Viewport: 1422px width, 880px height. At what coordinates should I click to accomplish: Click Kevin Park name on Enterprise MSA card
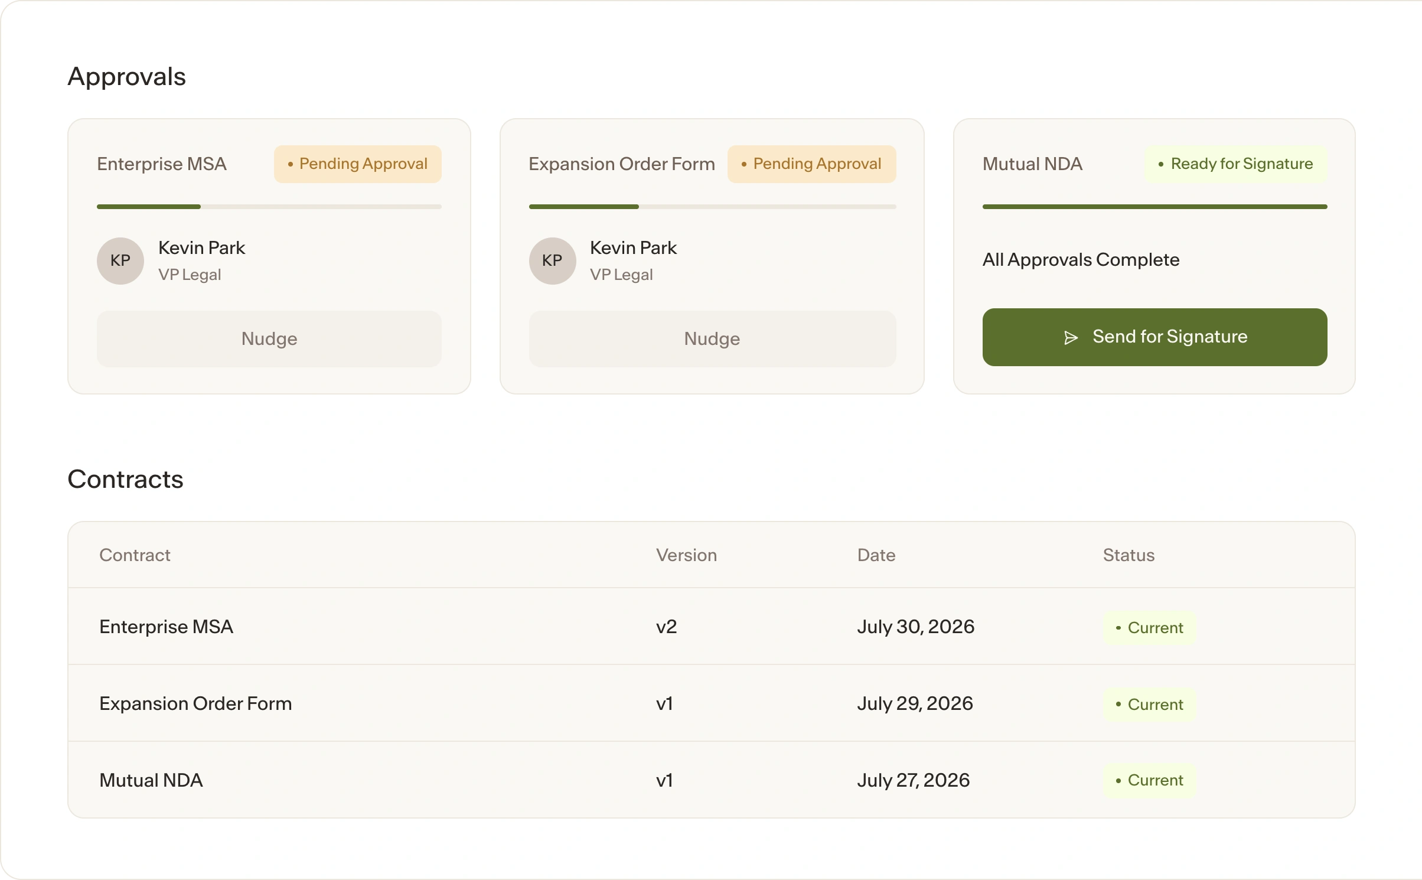(x=201, y=247)
